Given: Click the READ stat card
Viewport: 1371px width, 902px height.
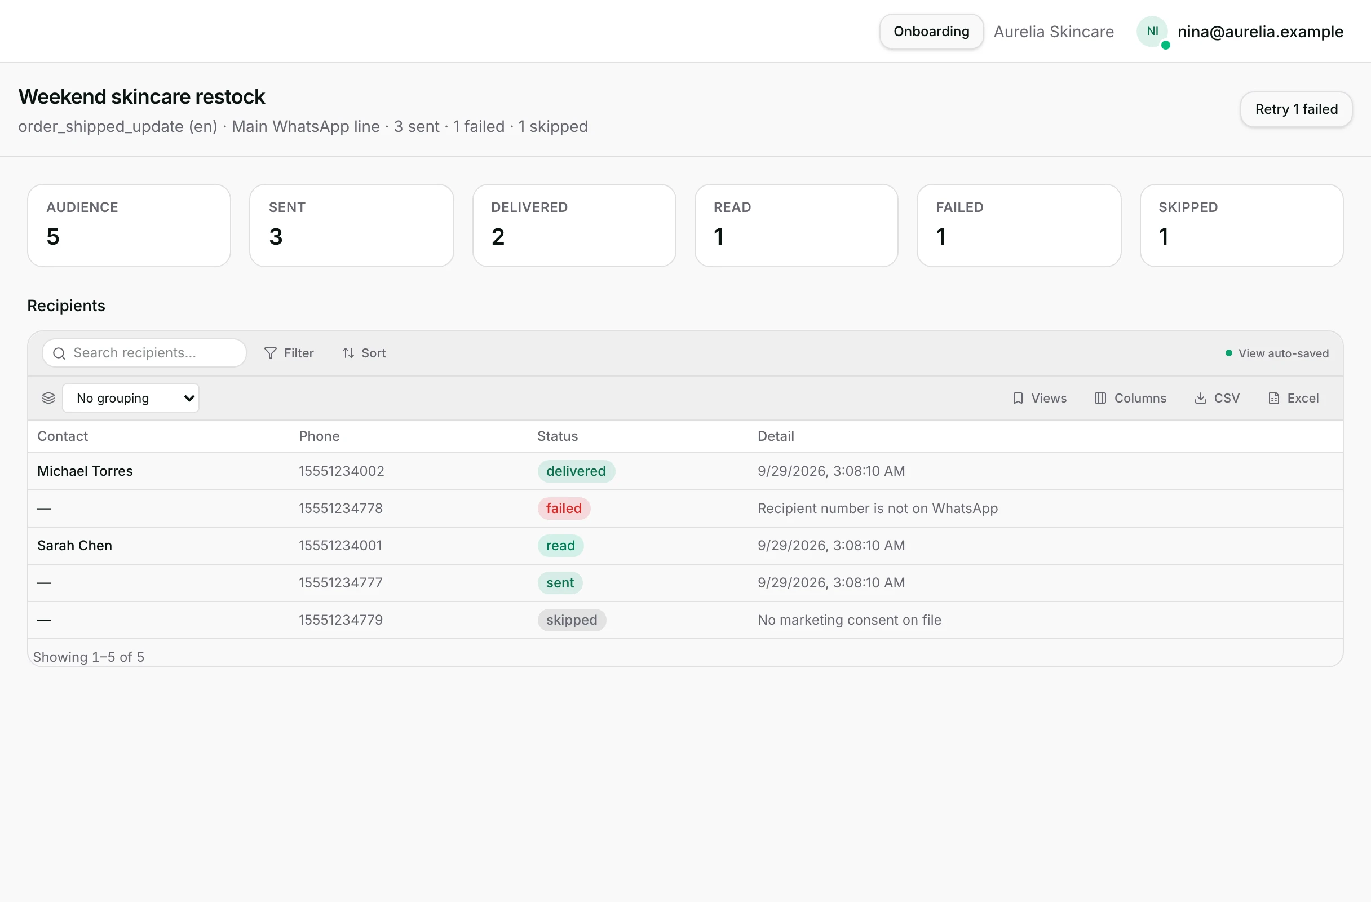Looking at the screenshot, I should (797, 226).
